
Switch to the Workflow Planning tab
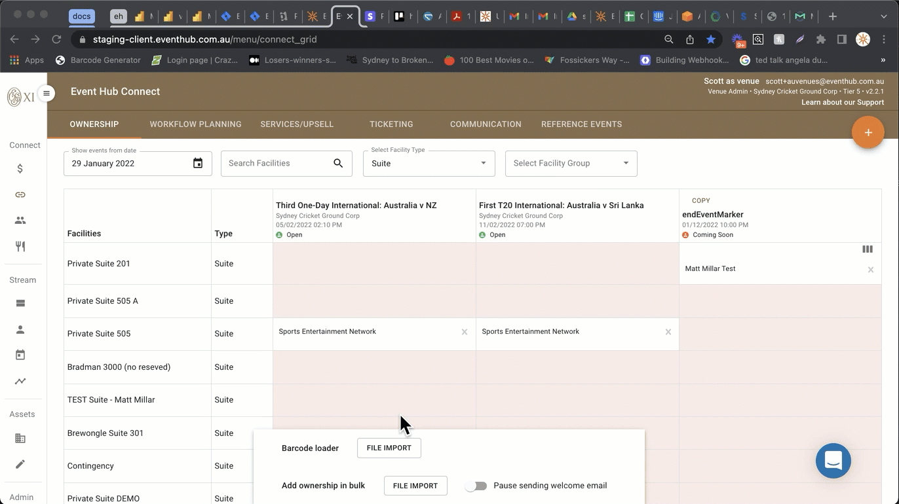point(195,124)
